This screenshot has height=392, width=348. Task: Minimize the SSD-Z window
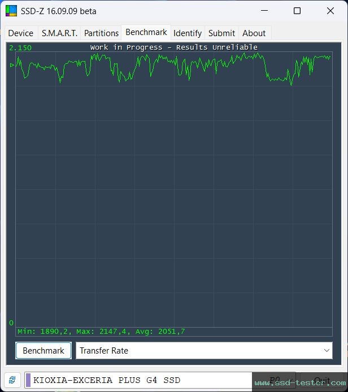tap(264, 11)
